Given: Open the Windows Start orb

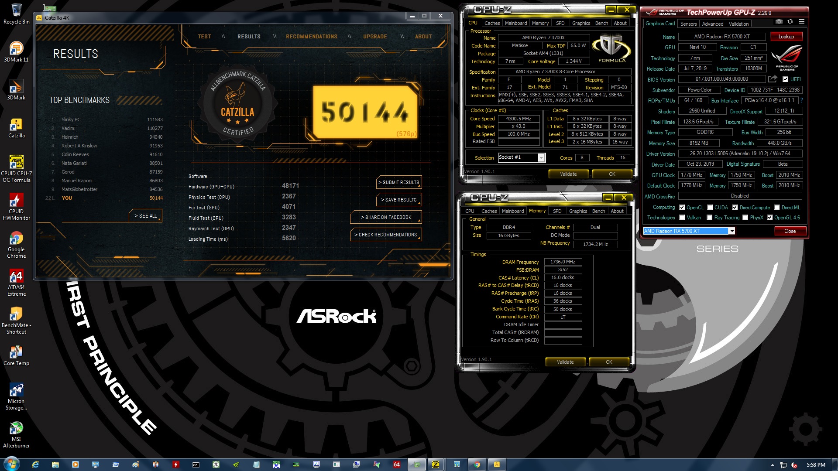Looking at the screenshot, I should click(x=12, y=464).
